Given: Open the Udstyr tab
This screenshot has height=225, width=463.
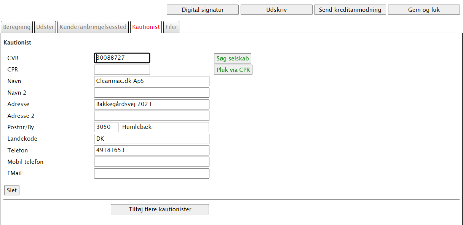Looking at the screenshot, I should click(x=45, y=27).
